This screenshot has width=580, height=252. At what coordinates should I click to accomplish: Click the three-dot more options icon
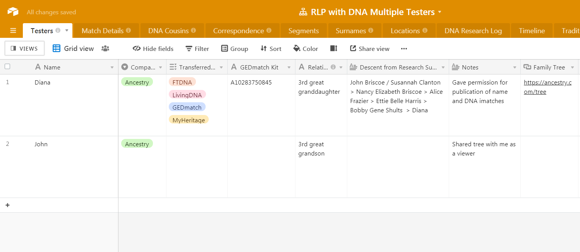point(404,49)
